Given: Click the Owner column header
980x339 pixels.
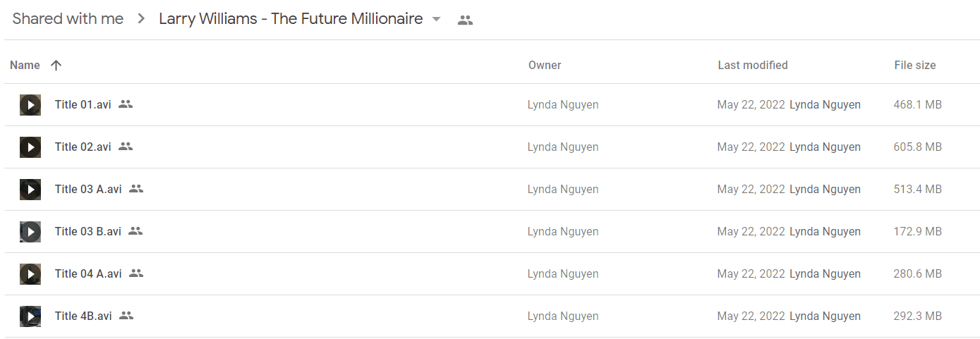Looking at the screenshot, I should (x=545, y=65).
